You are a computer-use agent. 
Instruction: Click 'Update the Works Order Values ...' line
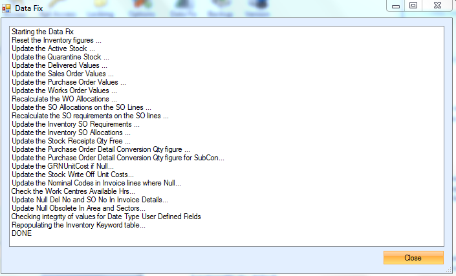point(64,90)
